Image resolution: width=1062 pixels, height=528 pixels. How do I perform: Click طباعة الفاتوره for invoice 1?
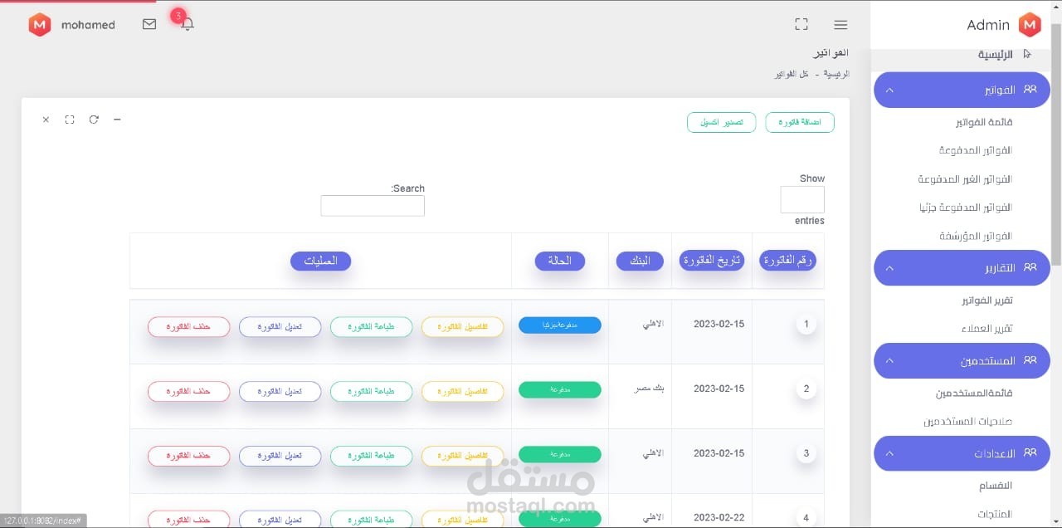pos(371,326)
